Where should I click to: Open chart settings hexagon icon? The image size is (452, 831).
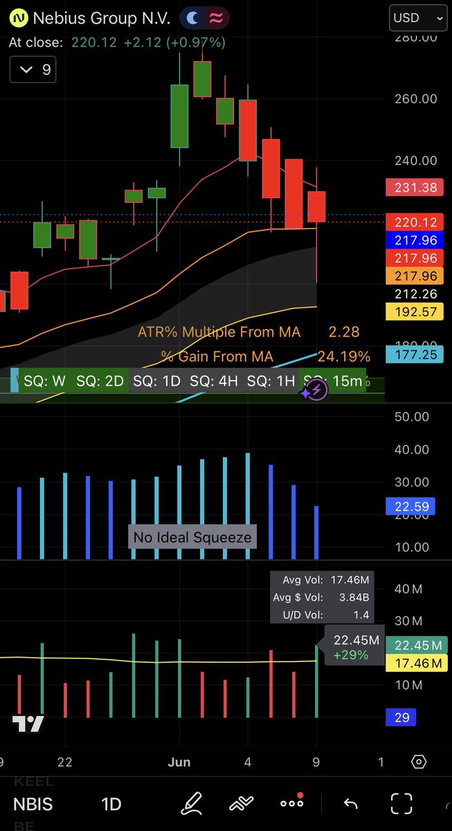(419, 762)
